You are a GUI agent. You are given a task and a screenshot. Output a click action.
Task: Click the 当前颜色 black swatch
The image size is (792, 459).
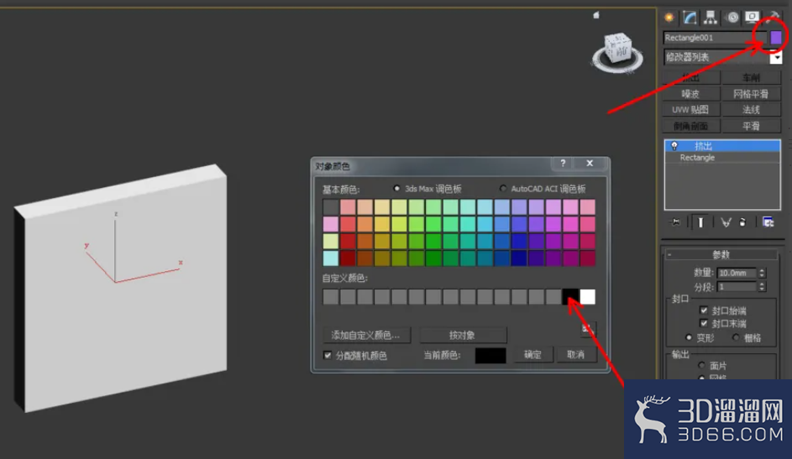click(x=490, y=356)
